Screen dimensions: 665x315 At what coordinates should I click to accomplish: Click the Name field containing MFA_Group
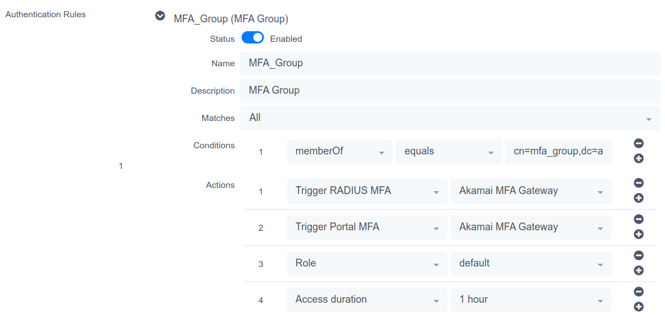pos(450,64)
